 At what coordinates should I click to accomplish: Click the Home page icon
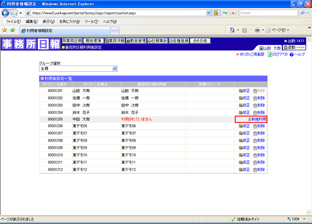tap(232, 30)
